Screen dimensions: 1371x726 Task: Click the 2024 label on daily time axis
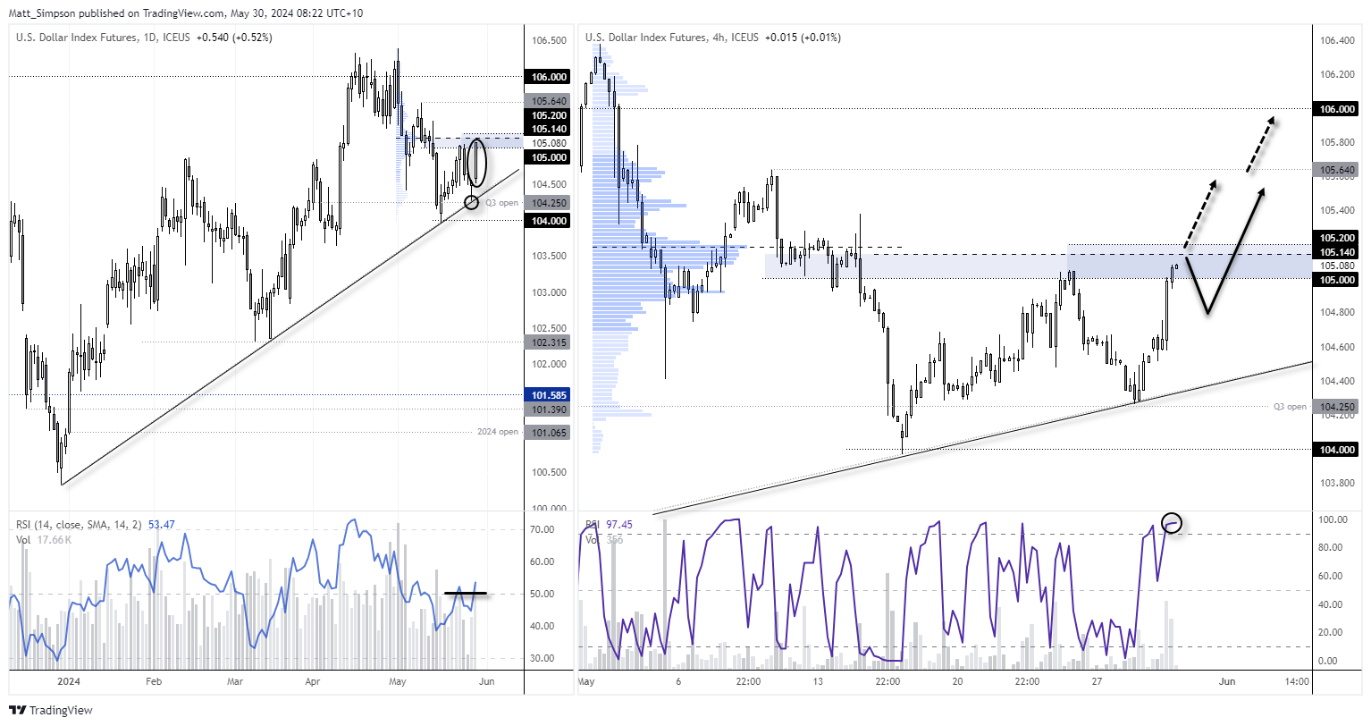point(68,681)
